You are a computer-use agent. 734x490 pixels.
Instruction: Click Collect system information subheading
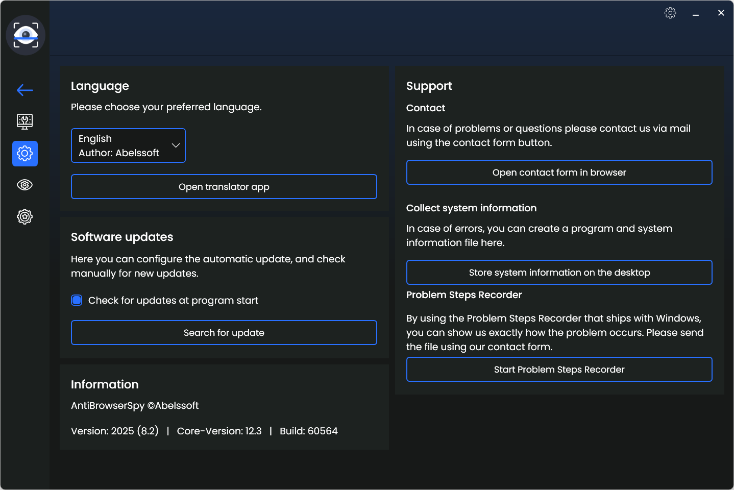coord(471,208)
